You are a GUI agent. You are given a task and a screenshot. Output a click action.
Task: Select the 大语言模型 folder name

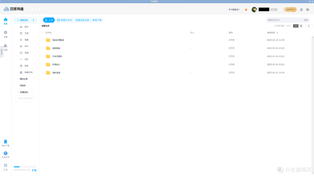pos(57,56)
